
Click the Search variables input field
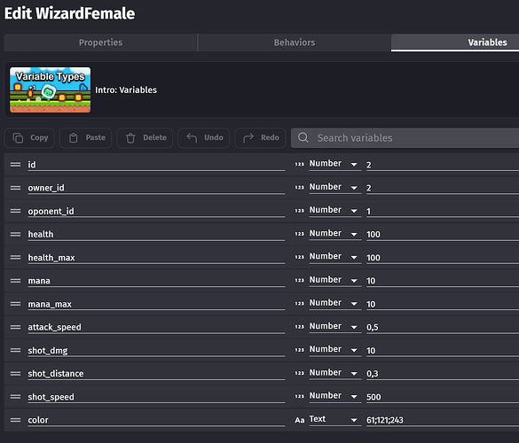[405, 138]
